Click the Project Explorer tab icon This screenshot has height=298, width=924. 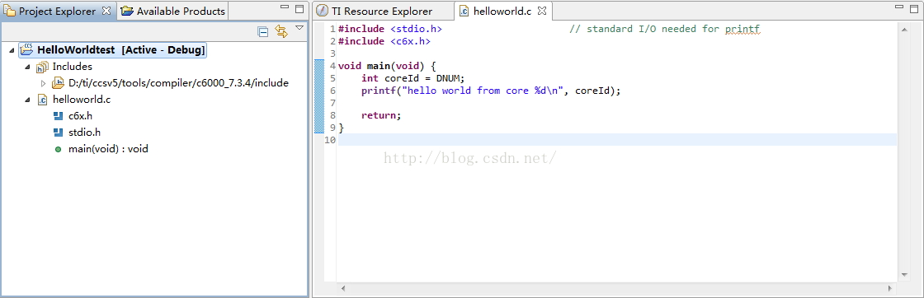10,12
